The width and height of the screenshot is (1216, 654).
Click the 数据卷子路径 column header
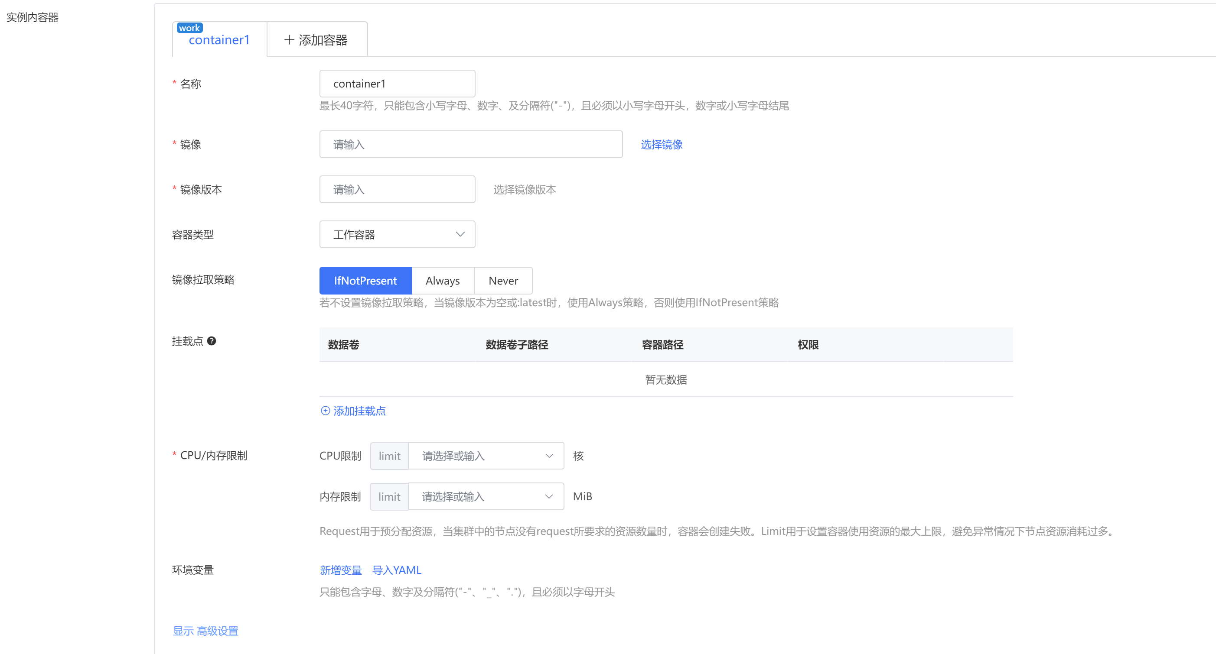(x=516, y=345)
